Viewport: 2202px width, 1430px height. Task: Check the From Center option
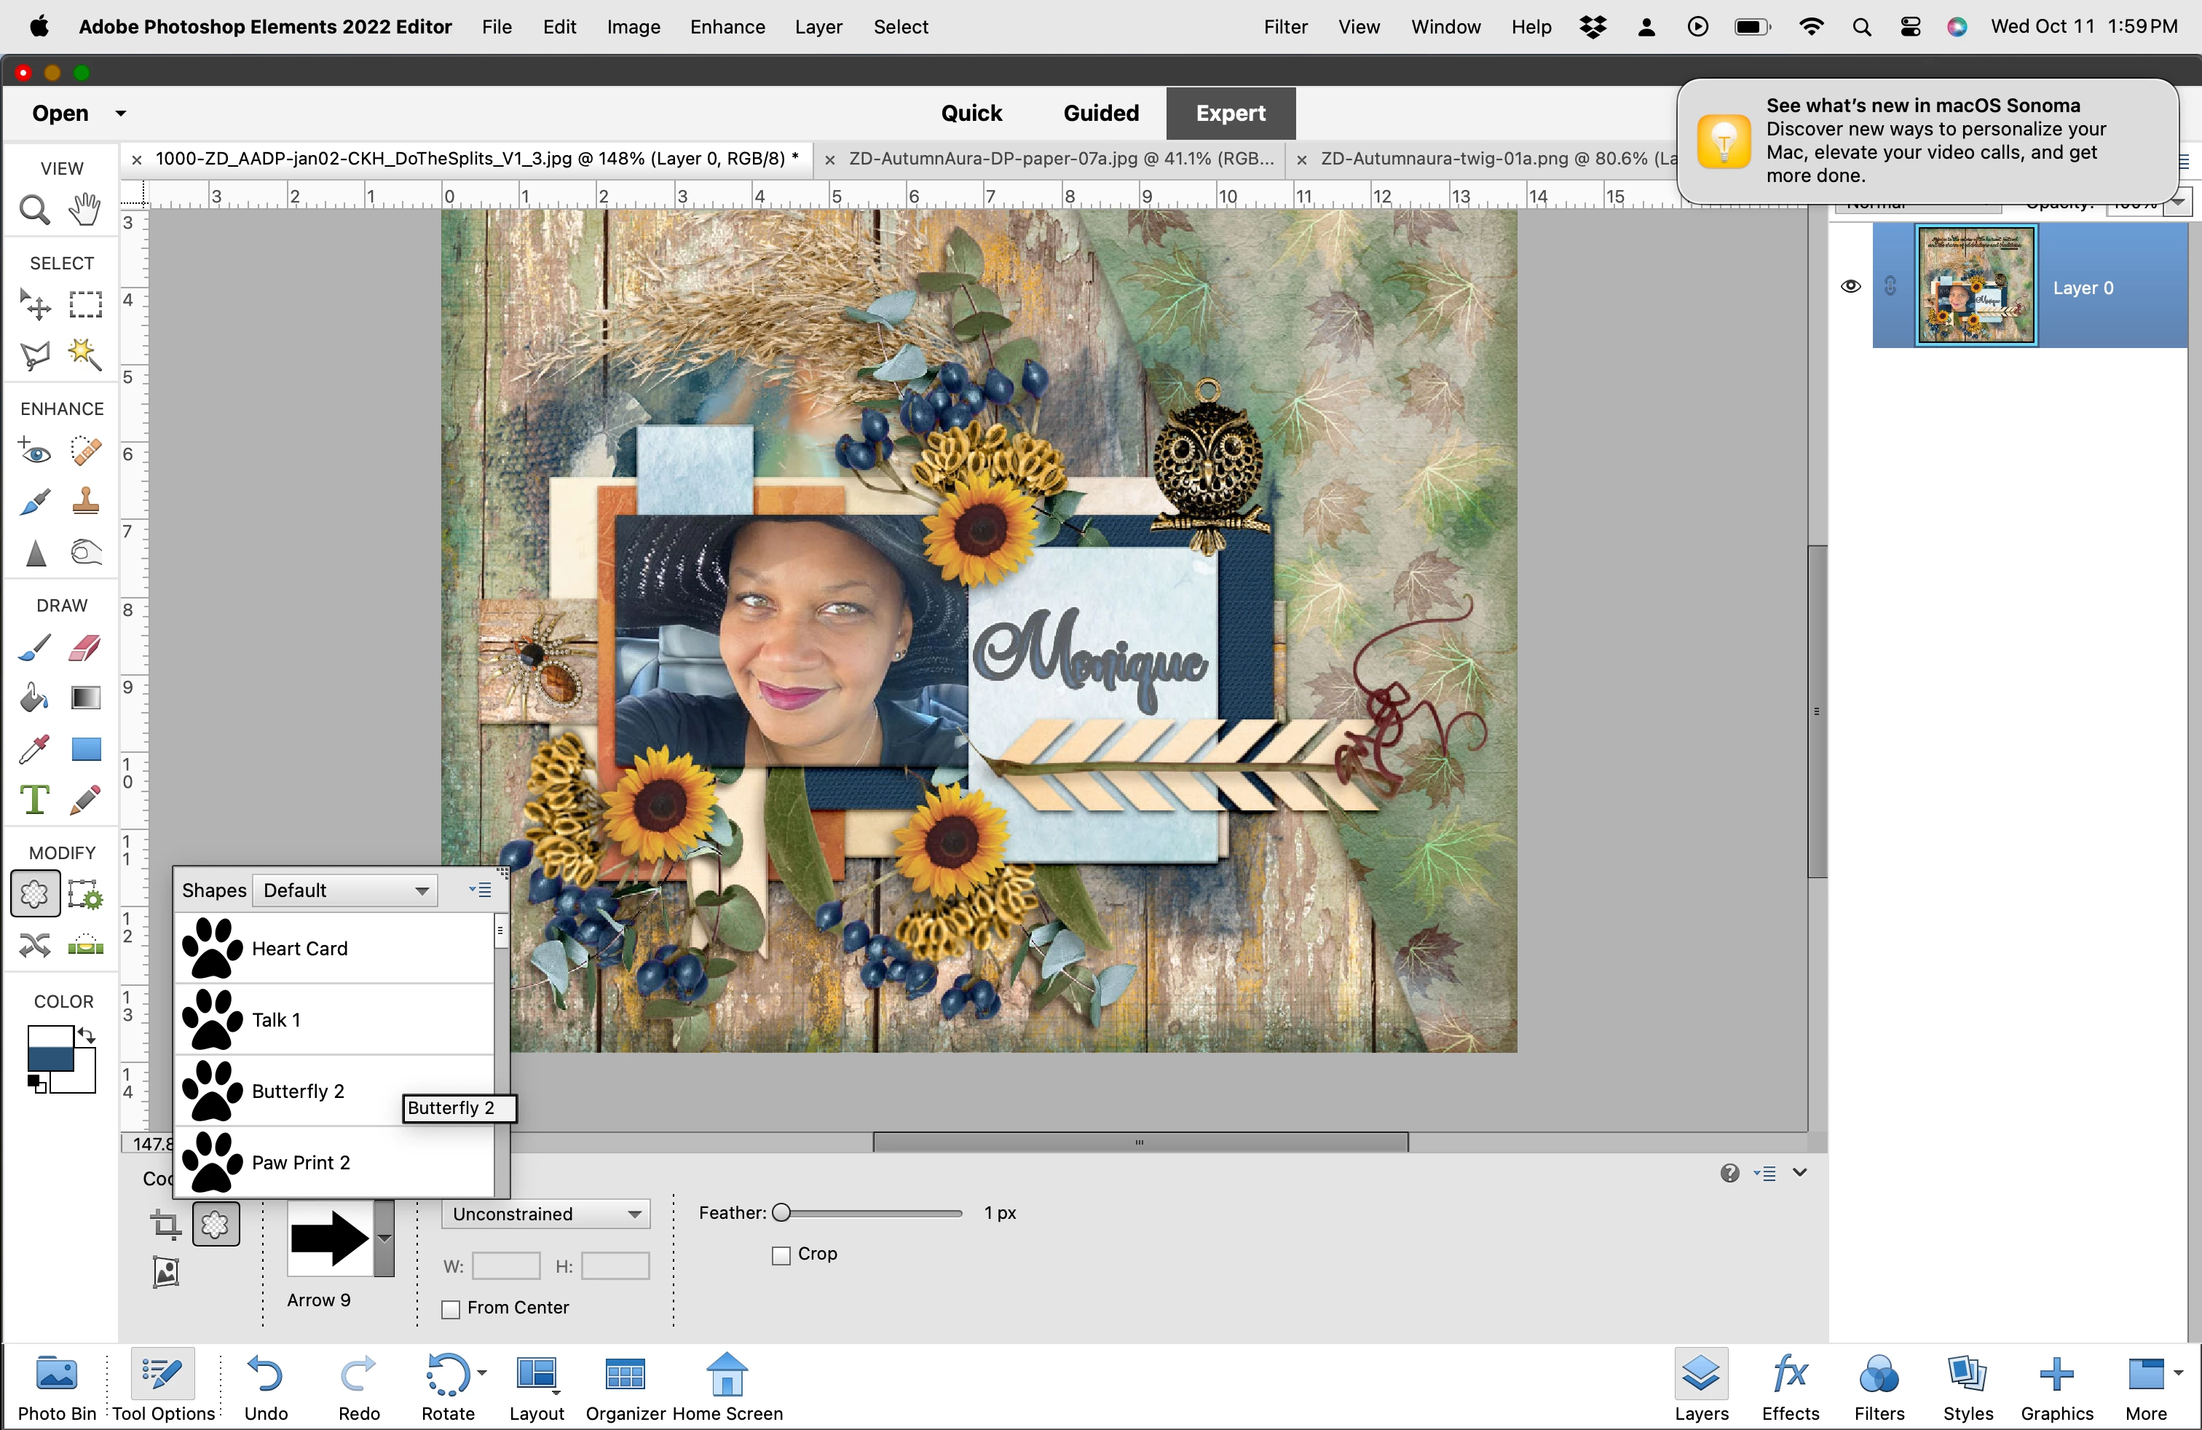[451, 1309]
